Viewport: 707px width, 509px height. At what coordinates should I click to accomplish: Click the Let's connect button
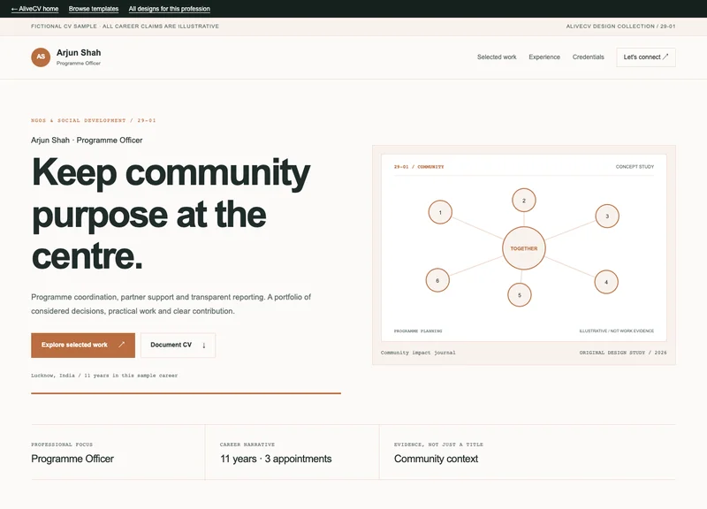(x=646, y=57)
